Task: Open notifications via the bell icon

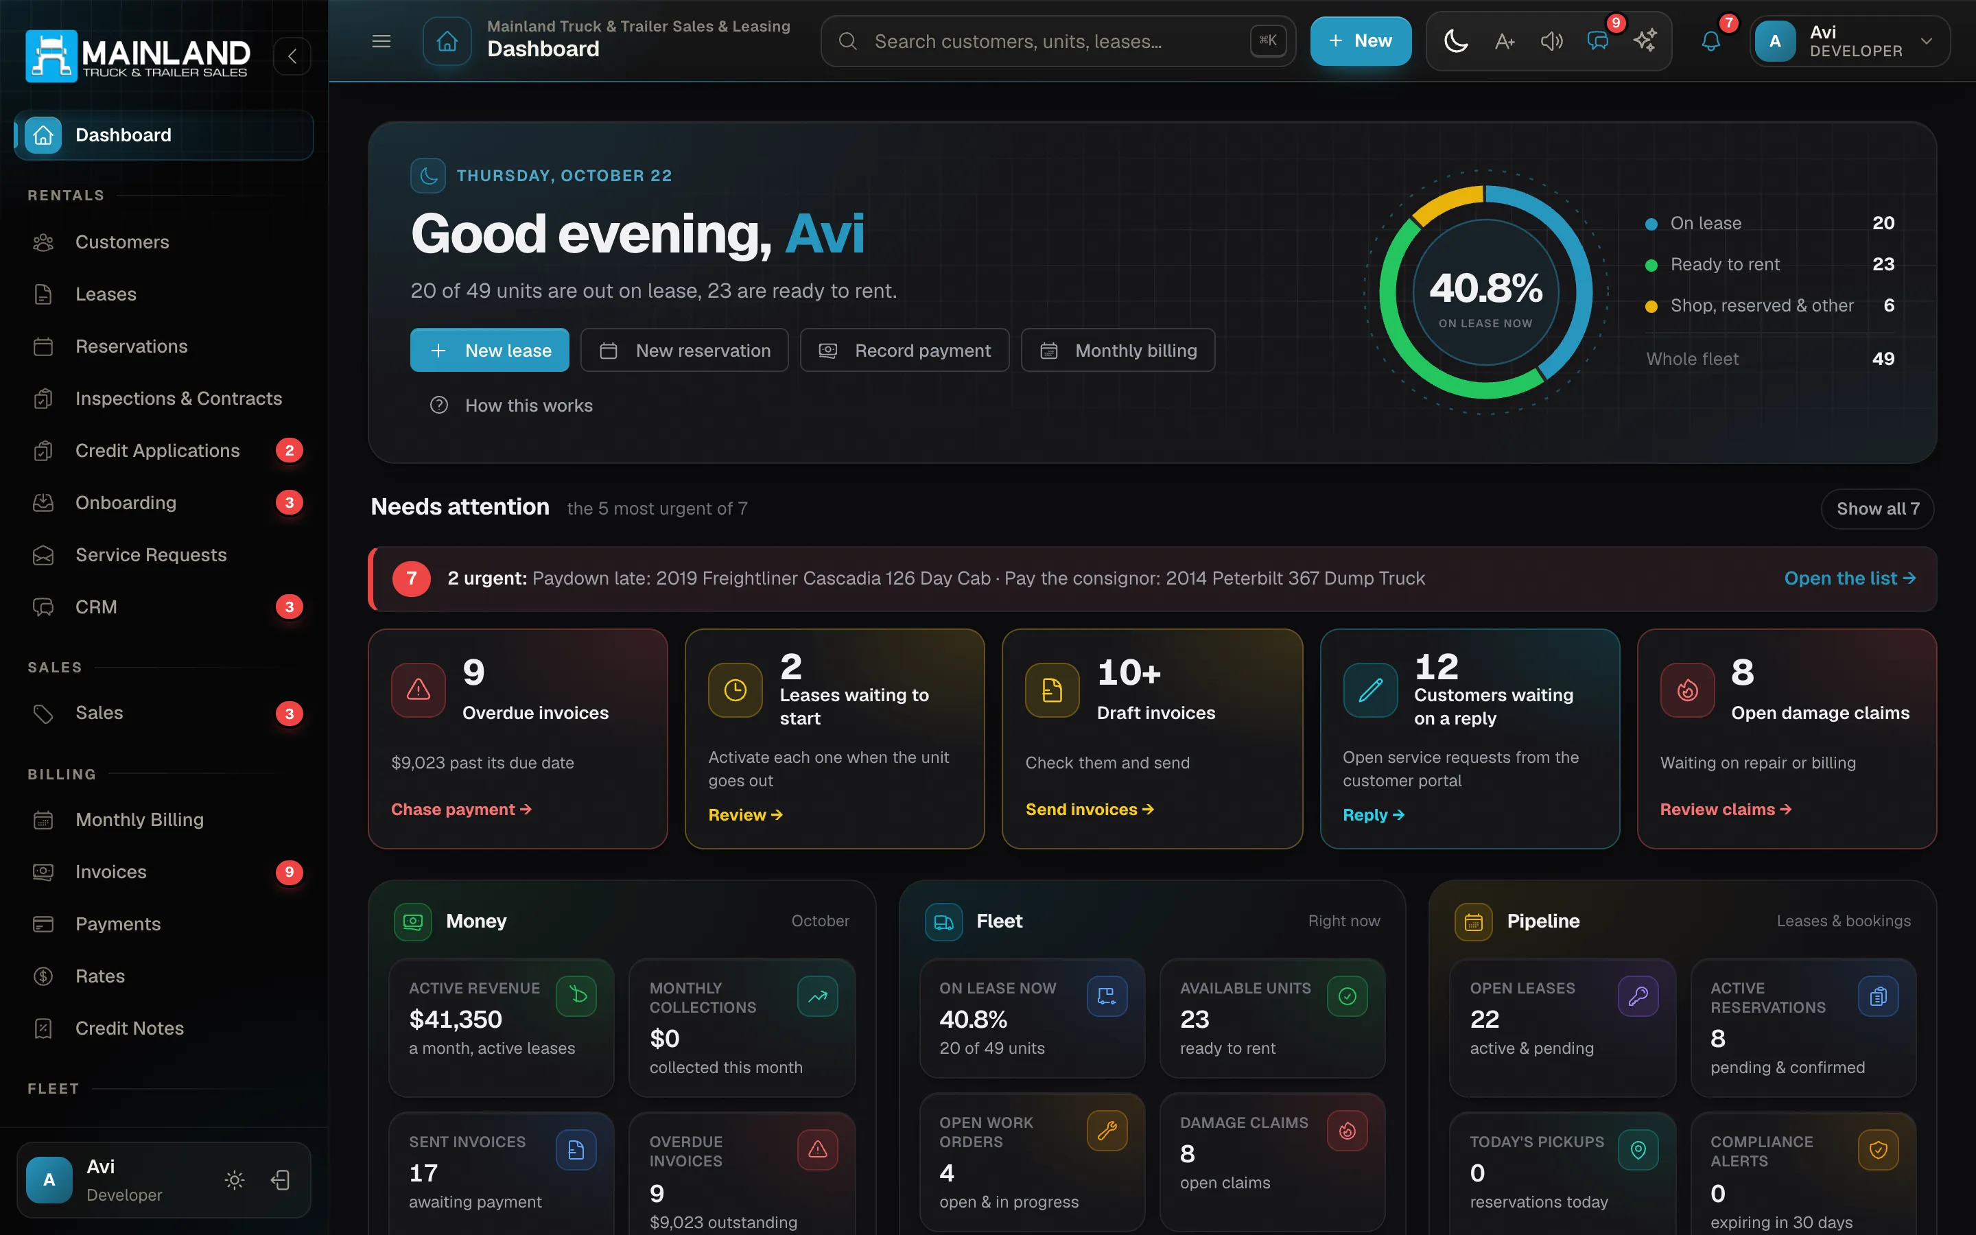Action: click(1710, 41)
